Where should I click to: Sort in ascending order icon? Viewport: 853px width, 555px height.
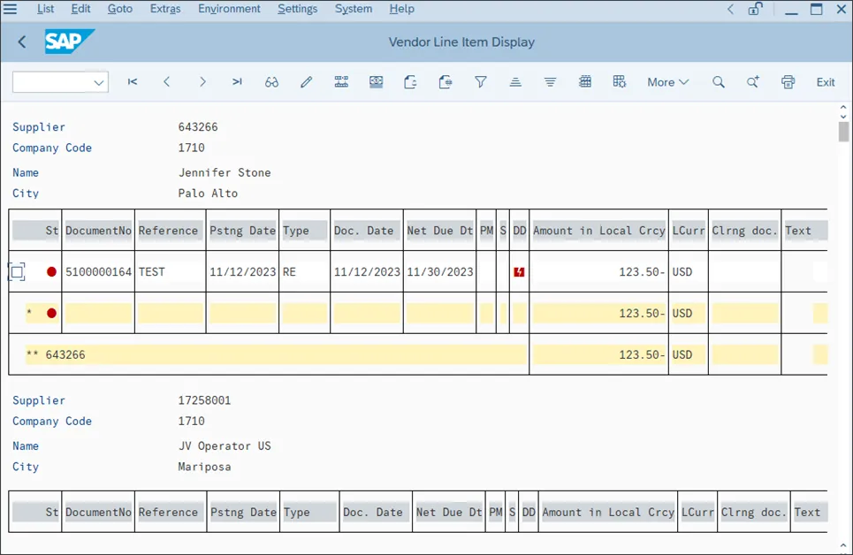(515, 81)
